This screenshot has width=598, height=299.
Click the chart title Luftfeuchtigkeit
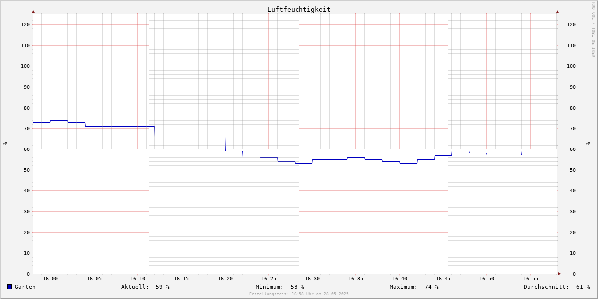pyautogui.click(x=299, y=9)
